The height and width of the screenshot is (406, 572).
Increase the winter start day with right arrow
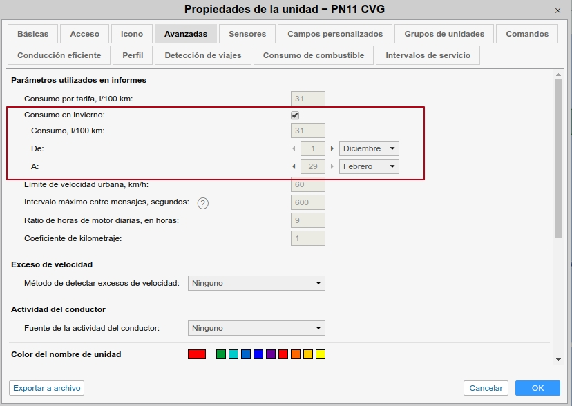pos(332,148)
